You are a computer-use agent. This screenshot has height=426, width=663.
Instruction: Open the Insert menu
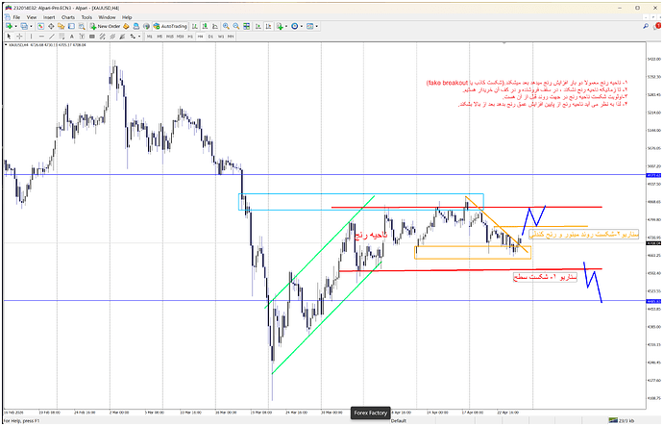49,17
